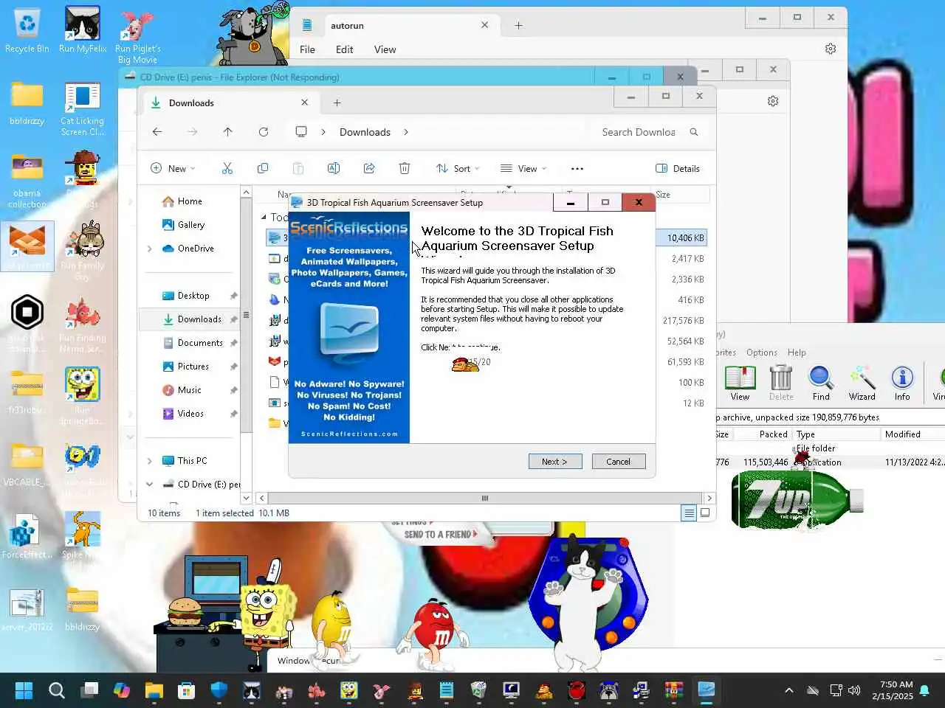Open Pictures from the Explorer sidebar

tap(193, 367)
